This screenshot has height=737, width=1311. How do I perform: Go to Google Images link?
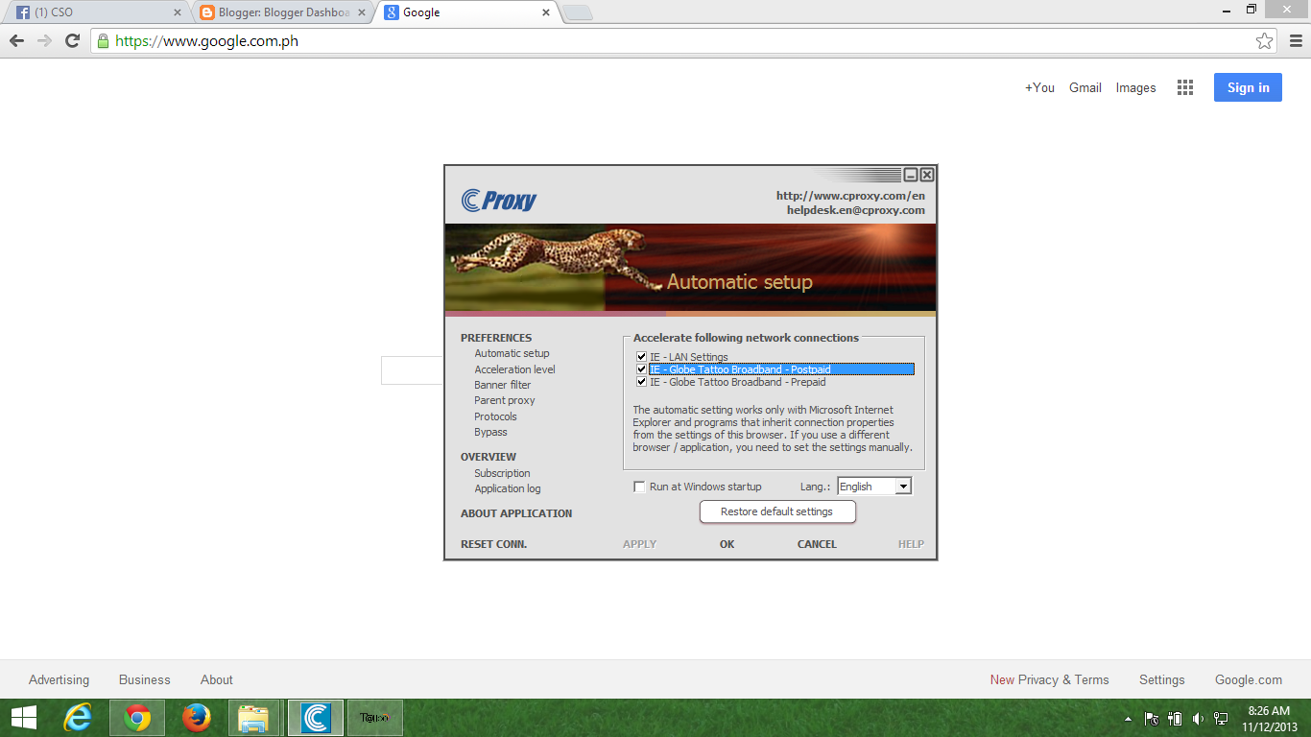coord(1136,87)
